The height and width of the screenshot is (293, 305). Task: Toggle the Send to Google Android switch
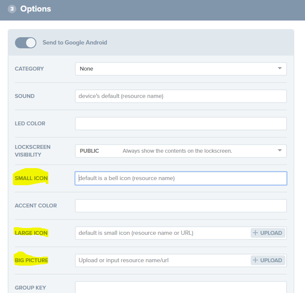pos(26,43)
